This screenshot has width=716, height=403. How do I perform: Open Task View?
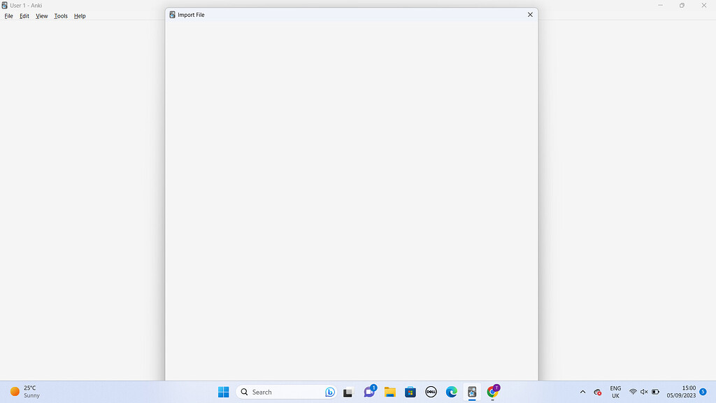coord(348,392)
